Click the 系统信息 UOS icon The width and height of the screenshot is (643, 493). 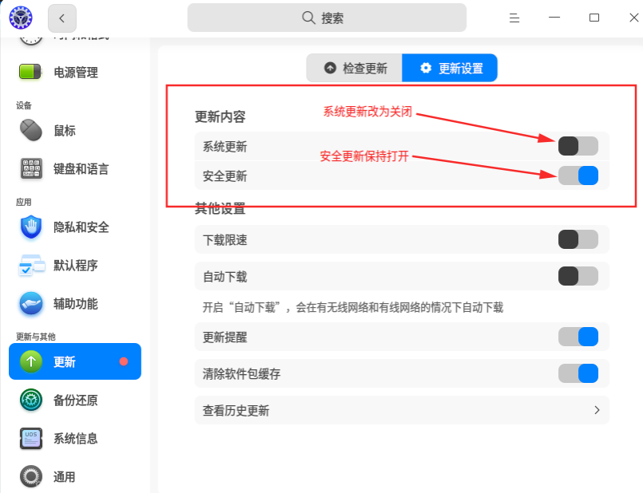(31, 438)
